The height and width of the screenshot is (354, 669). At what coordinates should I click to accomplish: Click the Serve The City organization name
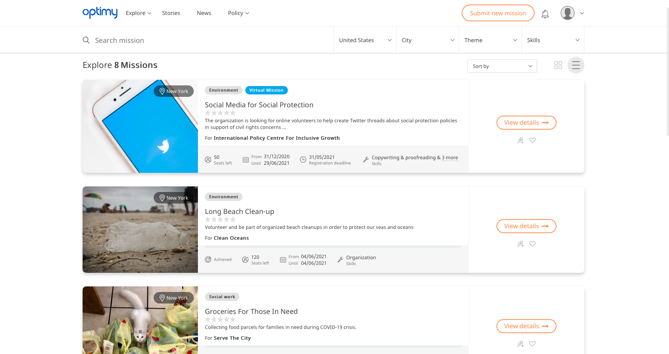(x=232, y=338)
